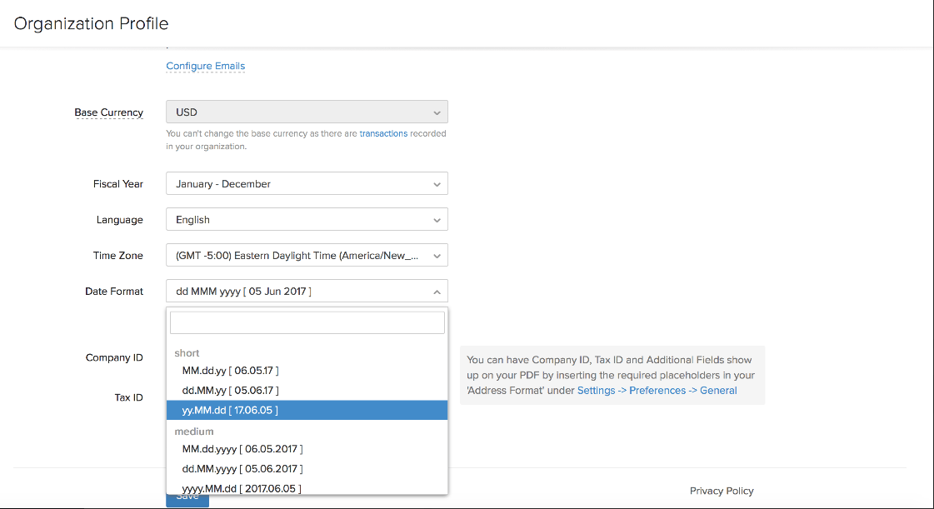
Task: Open the Language dropdown
Action: coord(307,220)
